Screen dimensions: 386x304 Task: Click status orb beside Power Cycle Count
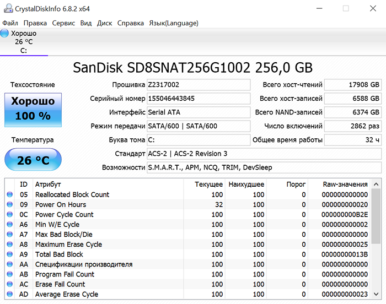click(x=10, y=214)
